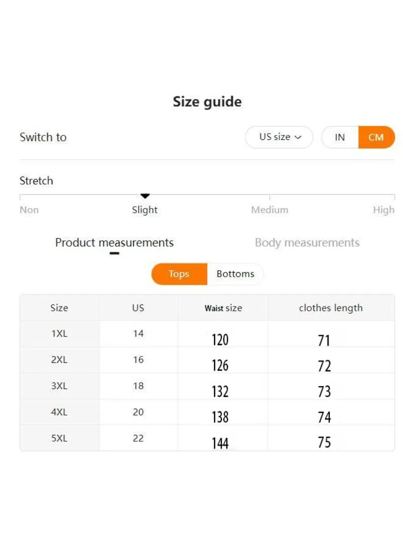Open the US size dropdown
This screenshot has width=403, height=537.
(x=279, y=137)
